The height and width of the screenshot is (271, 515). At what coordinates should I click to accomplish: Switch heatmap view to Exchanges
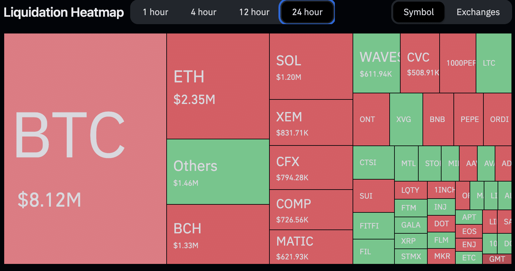[478, 12]
